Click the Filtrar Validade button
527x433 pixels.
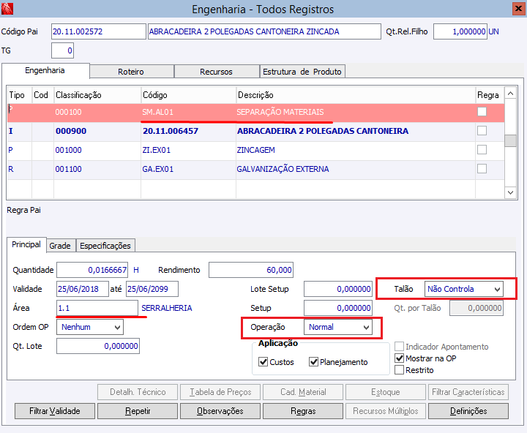(55, 411)
